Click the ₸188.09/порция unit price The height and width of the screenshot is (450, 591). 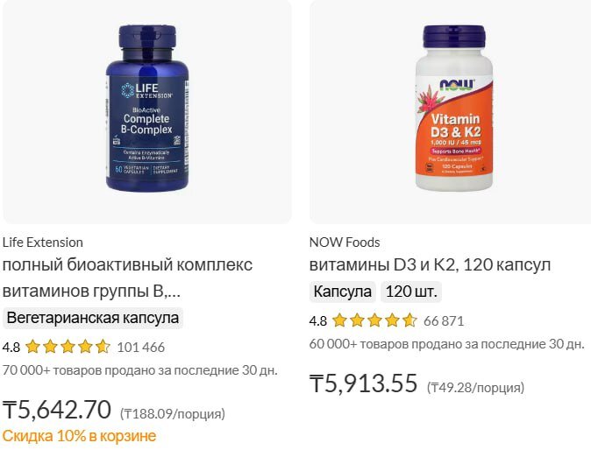point(173,413)
